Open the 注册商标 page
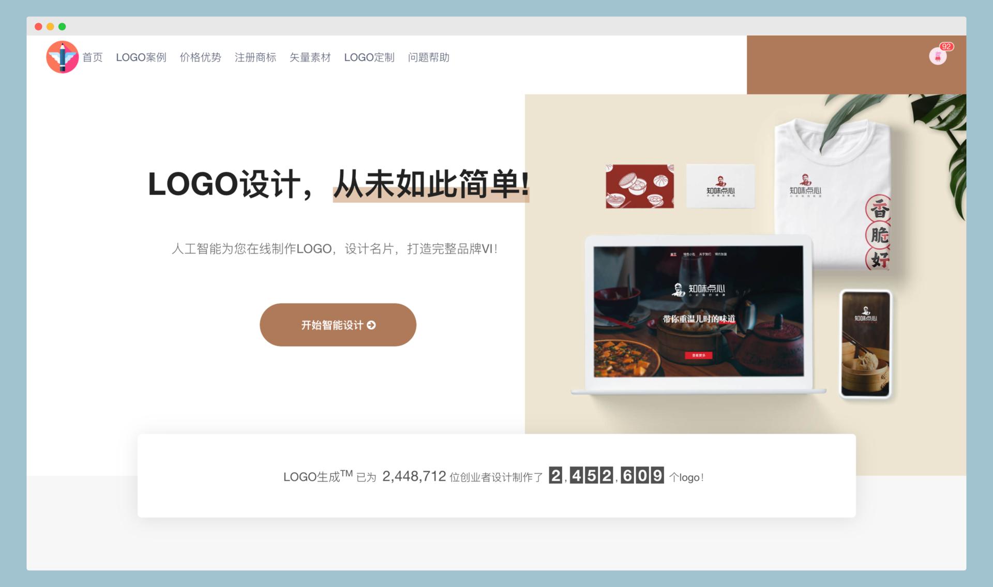Image resolution: width=993 pixels, height=587 pixels. [256, 57]
